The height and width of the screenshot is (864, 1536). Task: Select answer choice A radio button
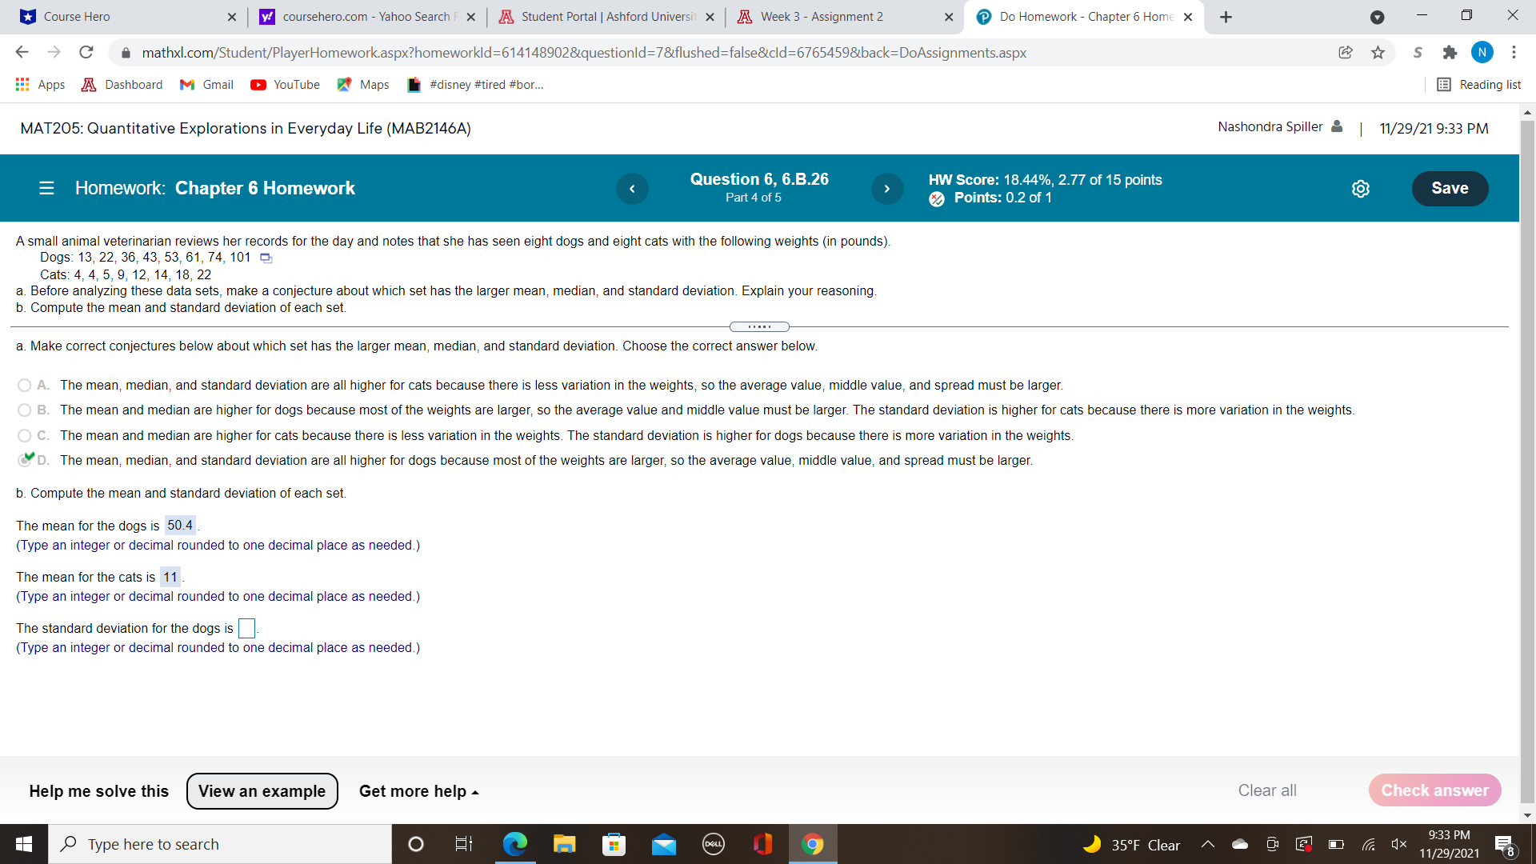point(24,385)
